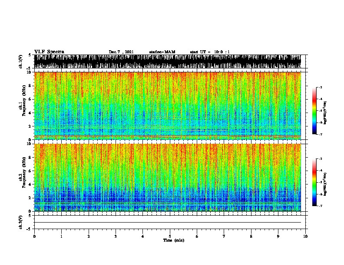Click inside the ch.1 black waveform panel
This screenshot has height=265, width=344.
pyautogui.click(x=168, y=61)
